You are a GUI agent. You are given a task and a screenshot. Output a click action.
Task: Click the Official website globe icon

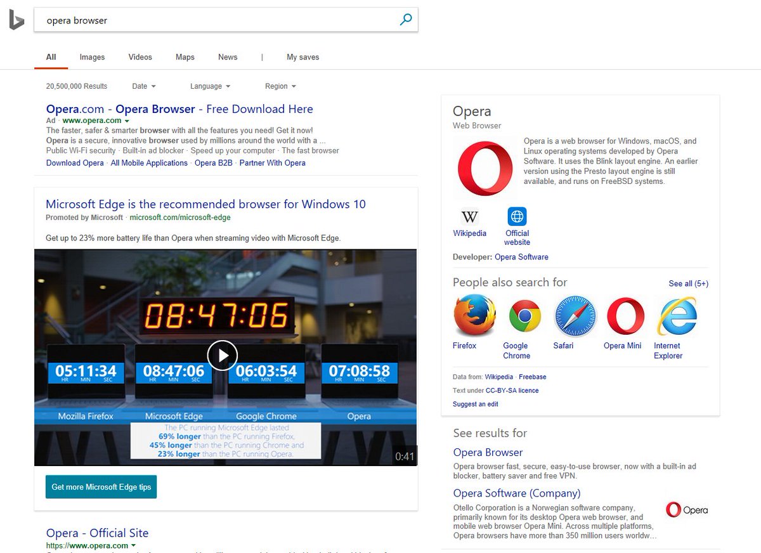coord(517,217)
